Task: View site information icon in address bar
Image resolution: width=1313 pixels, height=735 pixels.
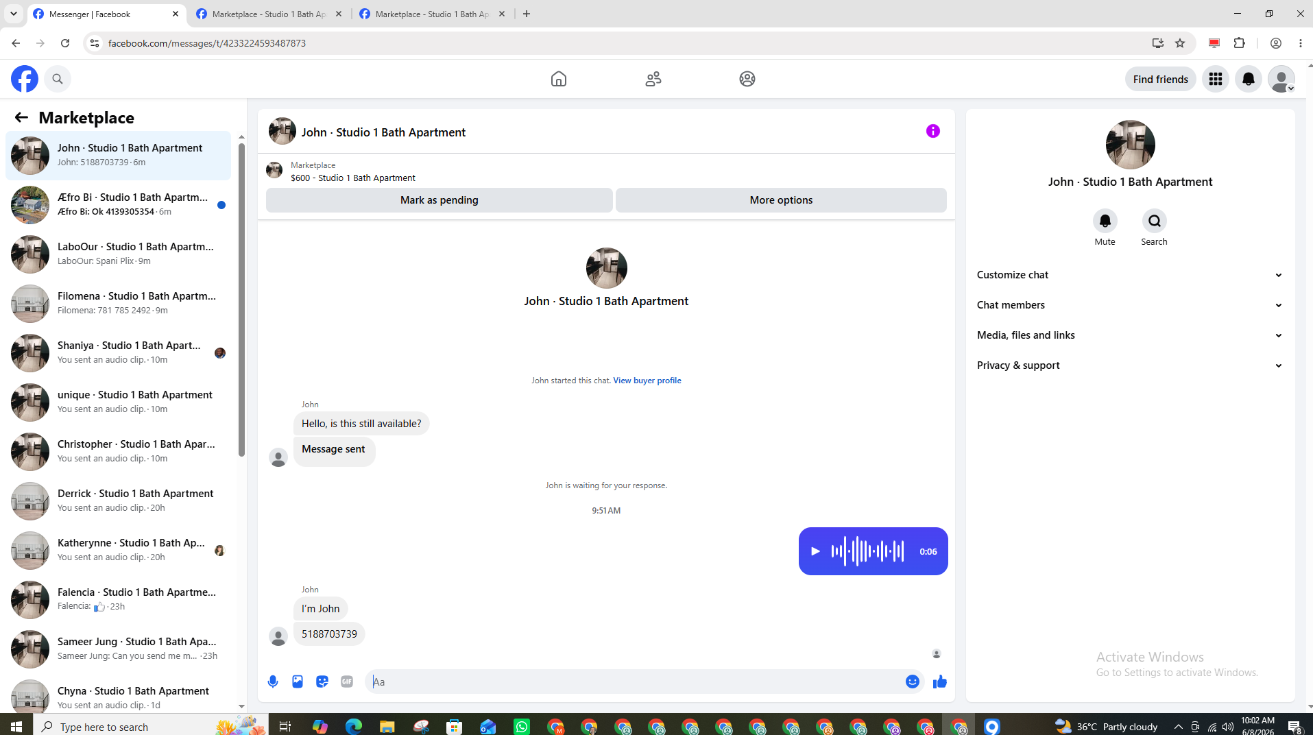Action: (95, 43)
